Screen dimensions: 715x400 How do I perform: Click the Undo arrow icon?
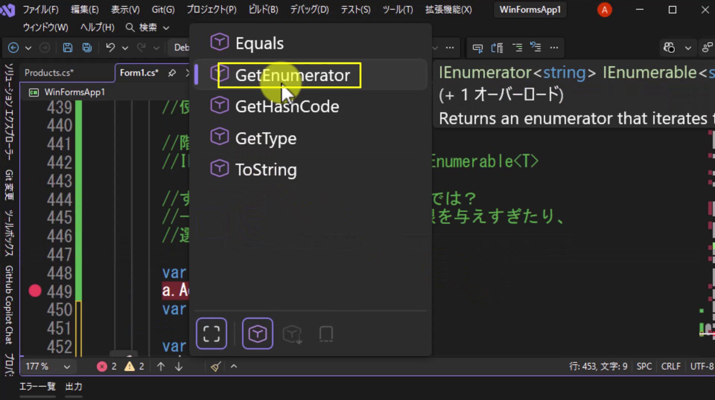coord(110,48)
